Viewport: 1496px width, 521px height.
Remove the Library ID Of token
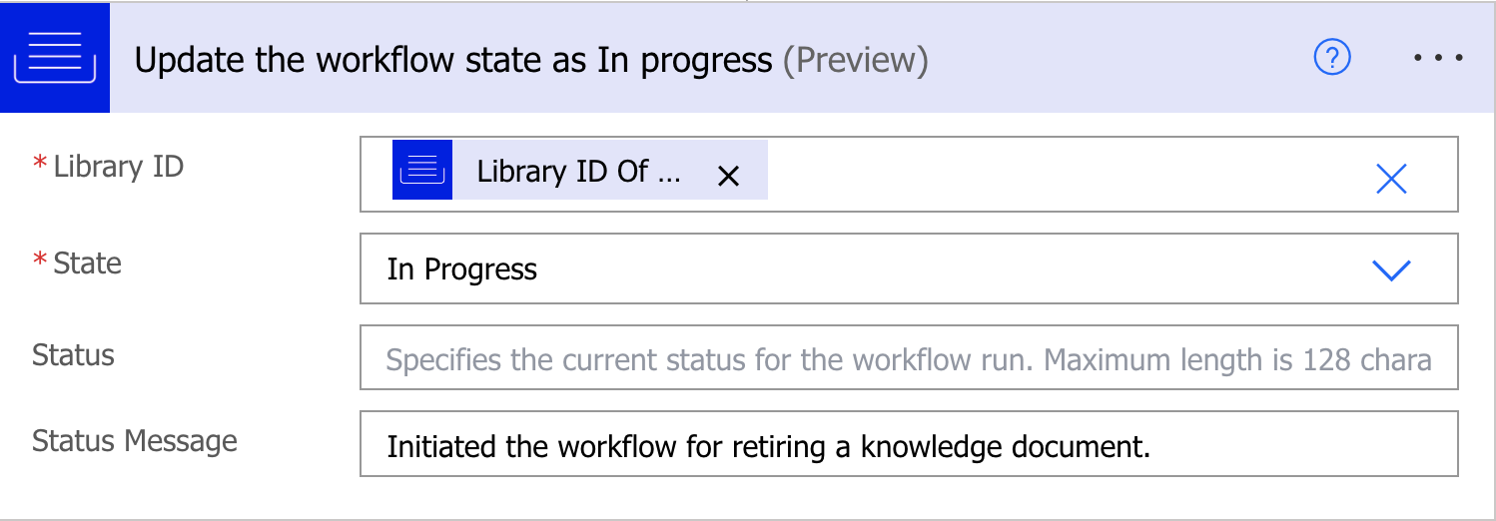pyautogui.click(x=729, y=177)
